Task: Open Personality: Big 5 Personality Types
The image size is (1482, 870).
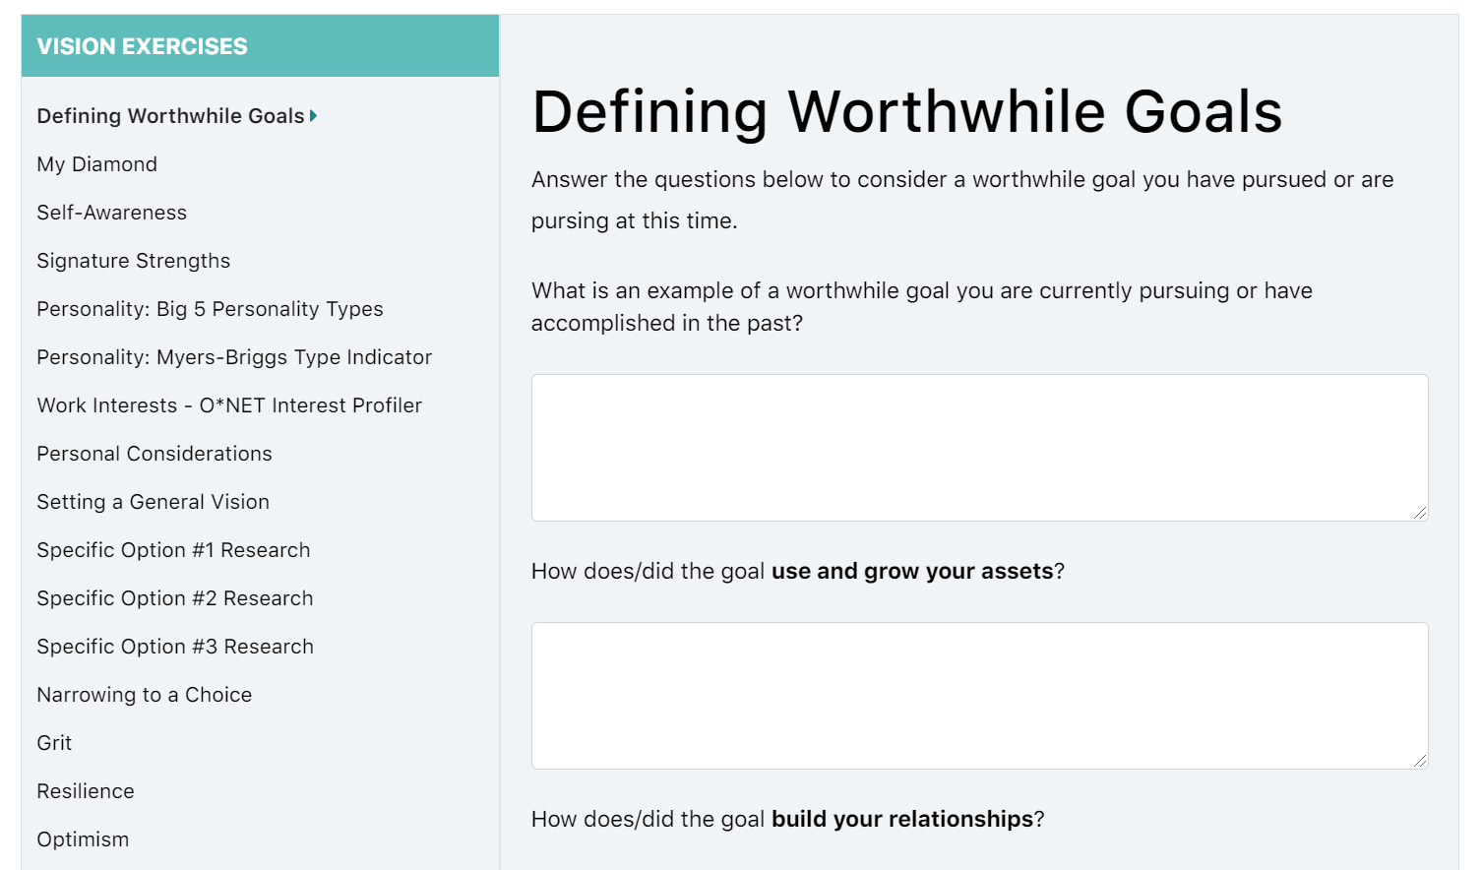Action: [210, 309]
